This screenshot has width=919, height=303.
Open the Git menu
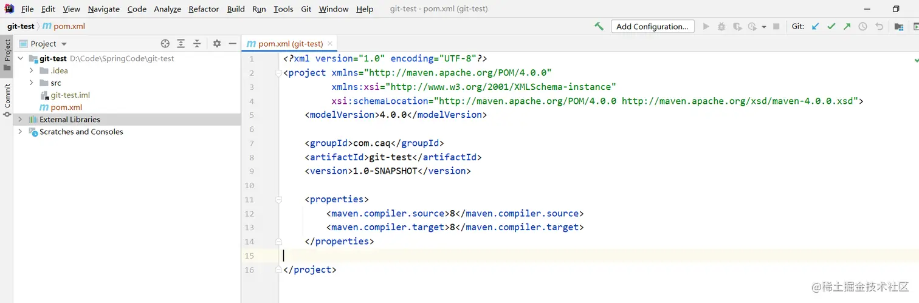tap(306, 9)
